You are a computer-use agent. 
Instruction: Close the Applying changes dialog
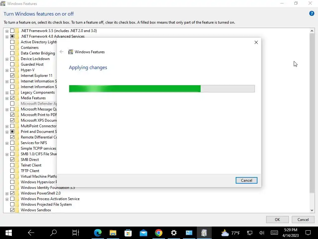tap(256, 42)
